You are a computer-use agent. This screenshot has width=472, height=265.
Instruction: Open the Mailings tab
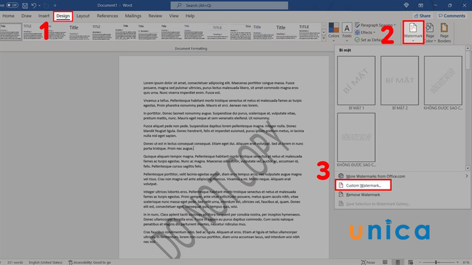[133, 16]
